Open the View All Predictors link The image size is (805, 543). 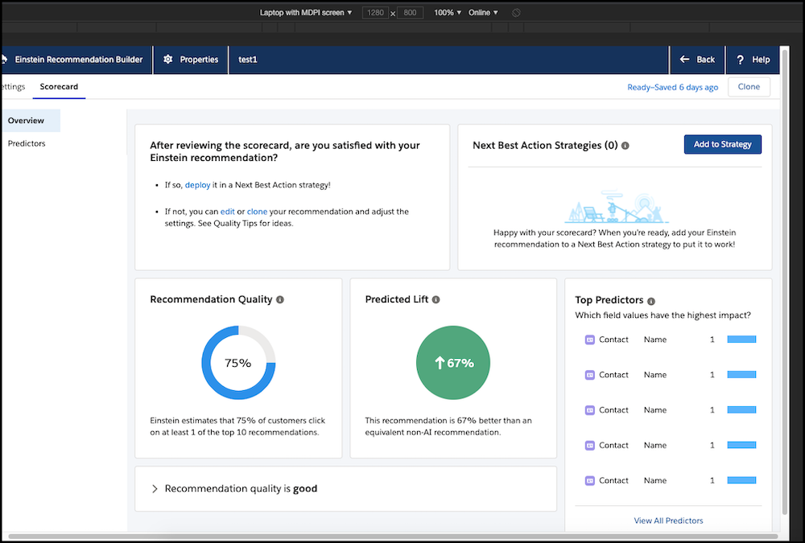(668, 521)
